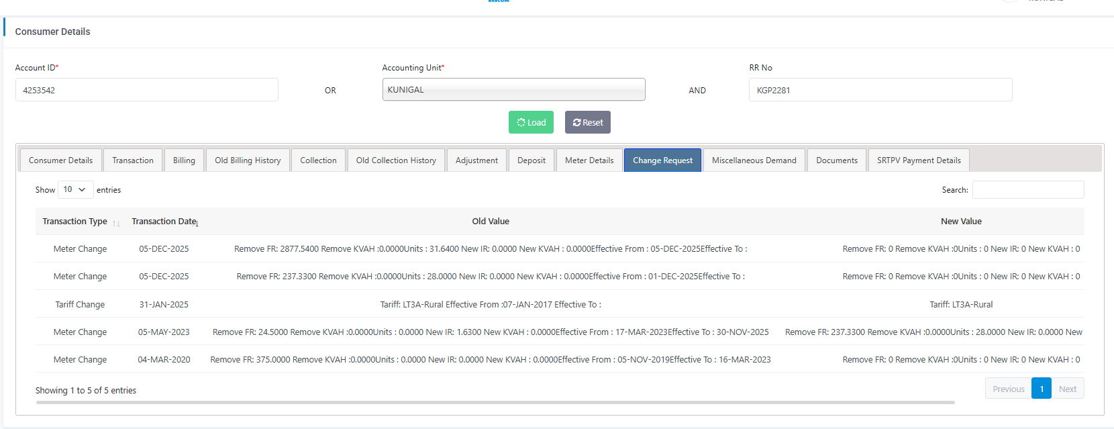Switch to Old Collection History tab

396,160
